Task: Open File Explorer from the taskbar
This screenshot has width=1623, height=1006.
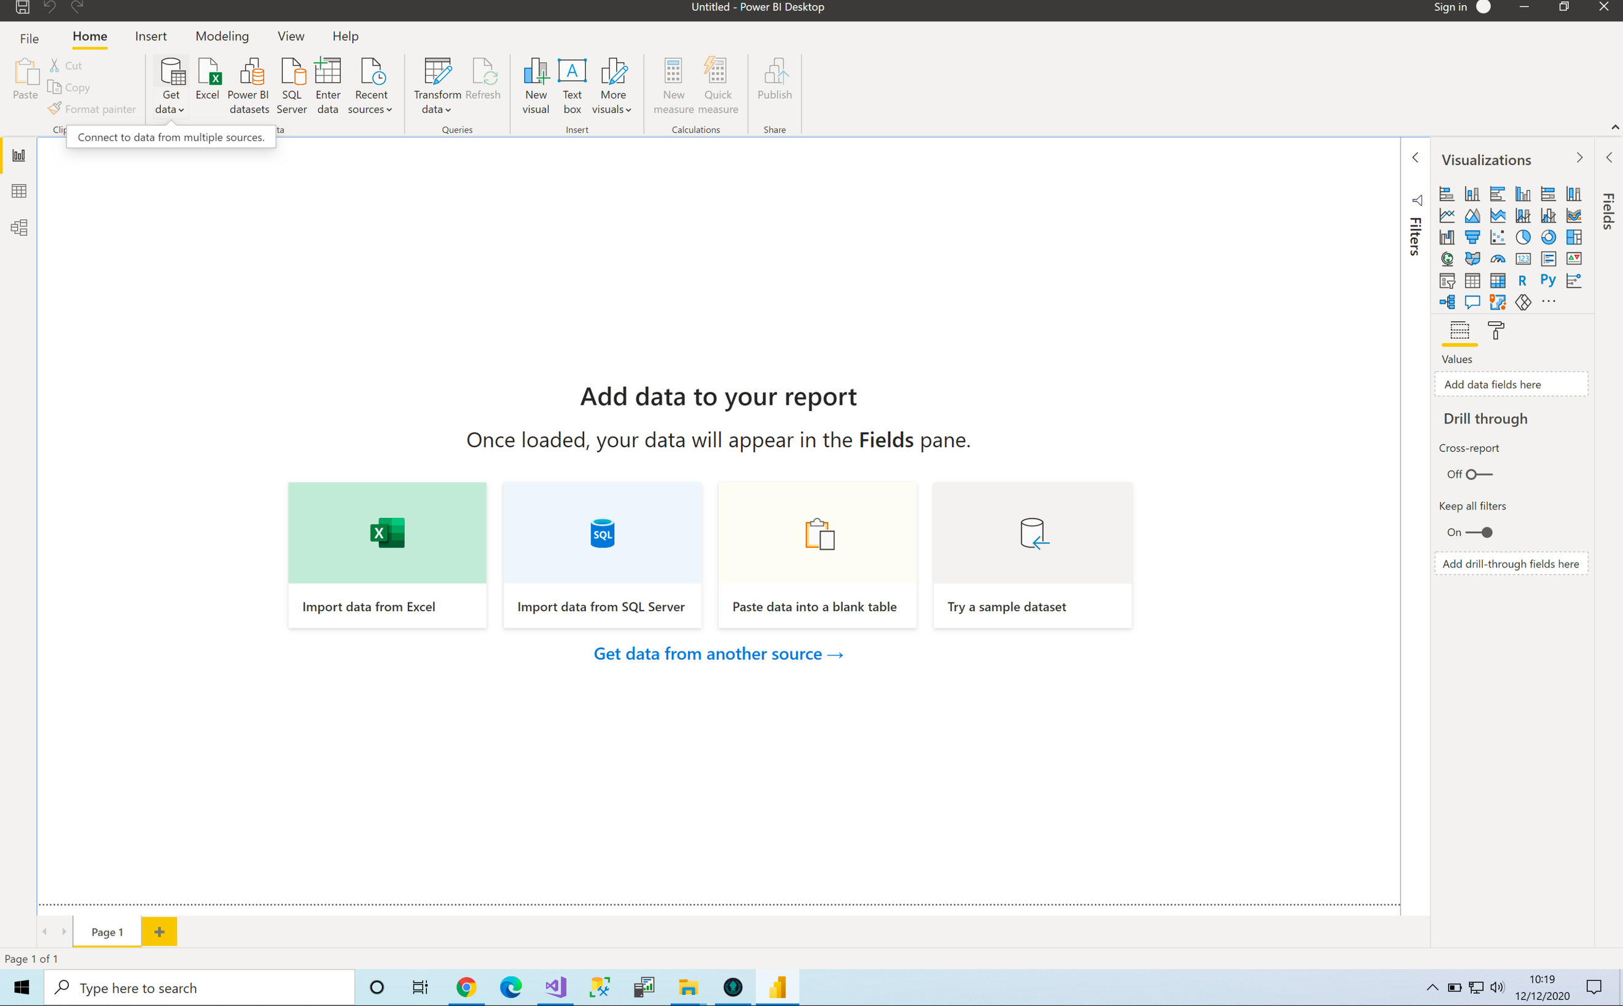Action: tap(688, 988)
